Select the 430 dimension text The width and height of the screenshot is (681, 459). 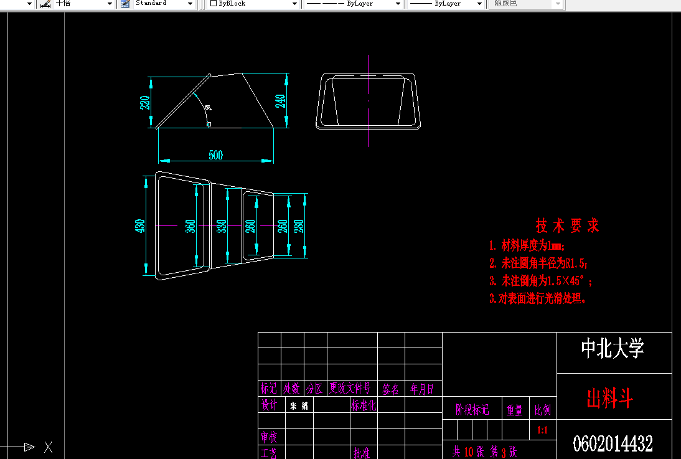pos(140,226)
